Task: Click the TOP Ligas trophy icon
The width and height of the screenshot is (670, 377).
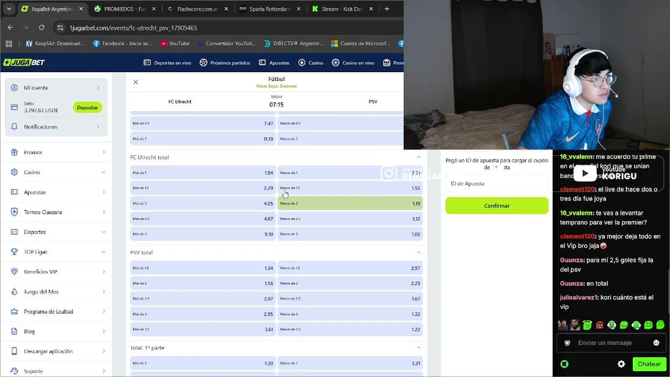Action: [14, 252]
